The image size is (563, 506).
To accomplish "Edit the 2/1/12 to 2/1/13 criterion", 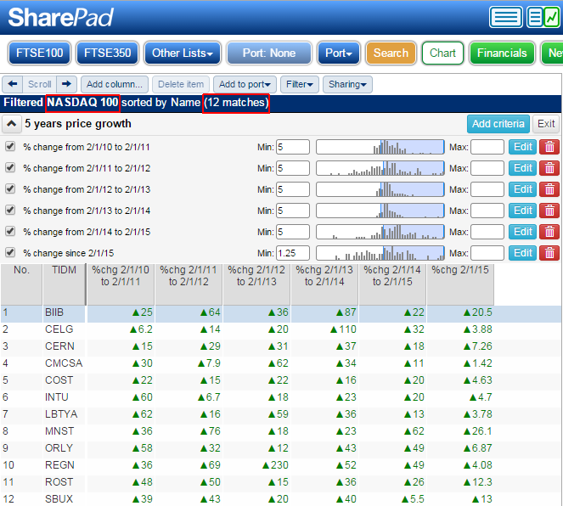I will [x=522, y=189].
